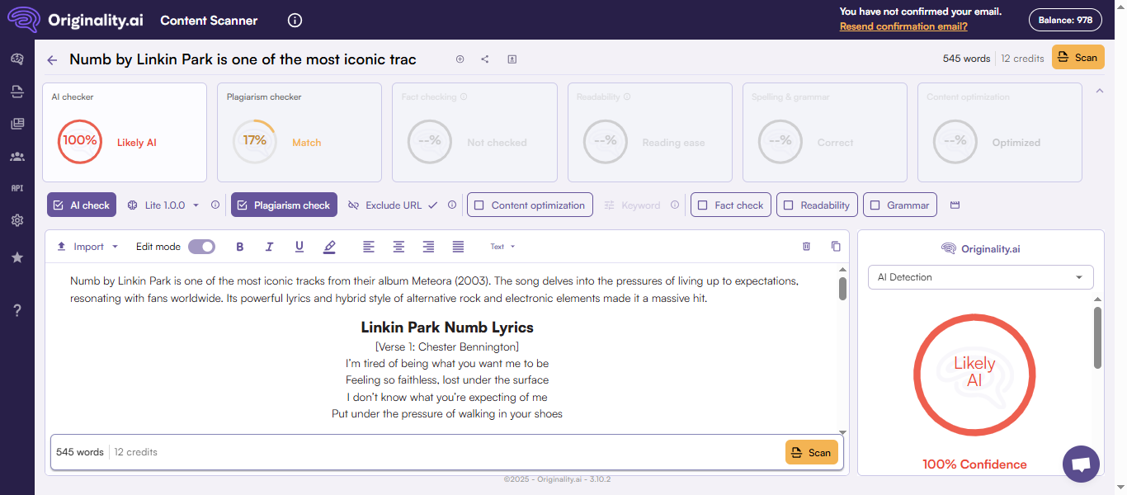Image resolution: width=1127 pixels, height=495 pixels.
Task: Click Resend confirmation email link
Action: coord(903,26)
